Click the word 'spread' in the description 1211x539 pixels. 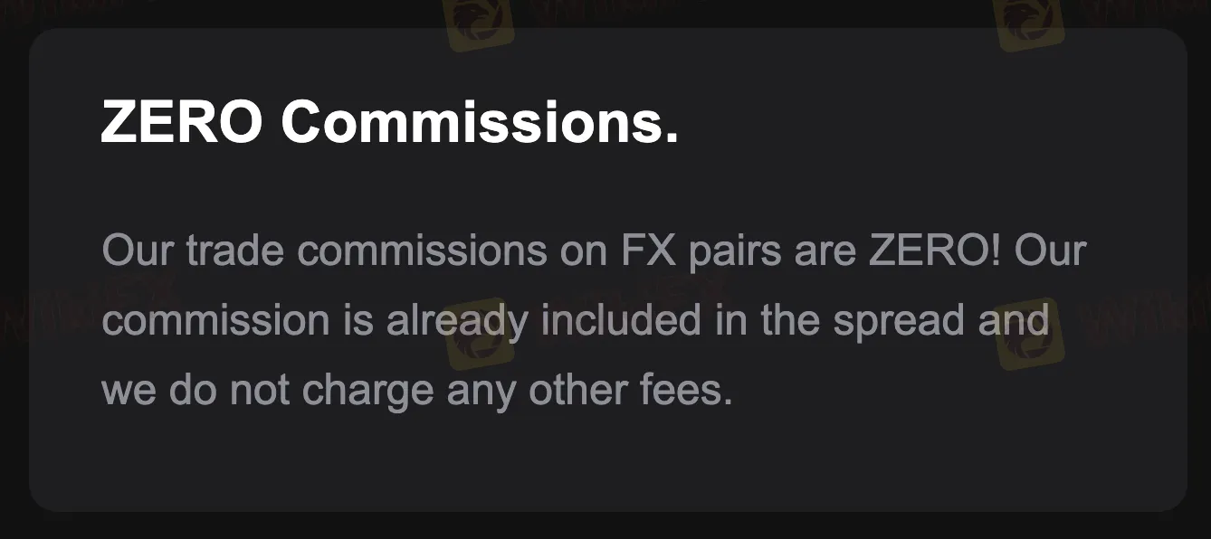click(899, 320)
